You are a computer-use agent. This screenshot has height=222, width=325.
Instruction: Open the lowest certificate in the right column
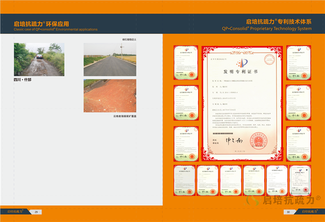point(299,144)
